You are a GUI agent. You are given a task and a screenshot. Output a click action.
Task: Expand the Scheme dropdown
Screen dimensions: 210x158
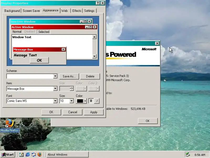tap(55, 76)
